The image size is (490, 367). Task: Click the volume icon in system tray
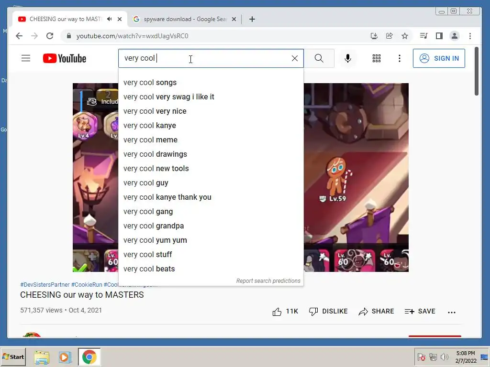[x=444, y=356]
